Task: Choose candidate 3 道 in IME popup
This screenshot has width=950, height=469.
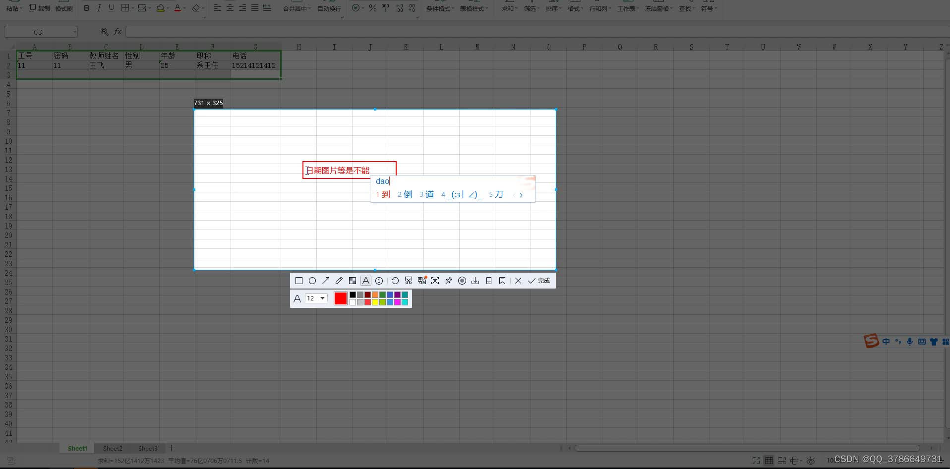Action: (426, 194)
